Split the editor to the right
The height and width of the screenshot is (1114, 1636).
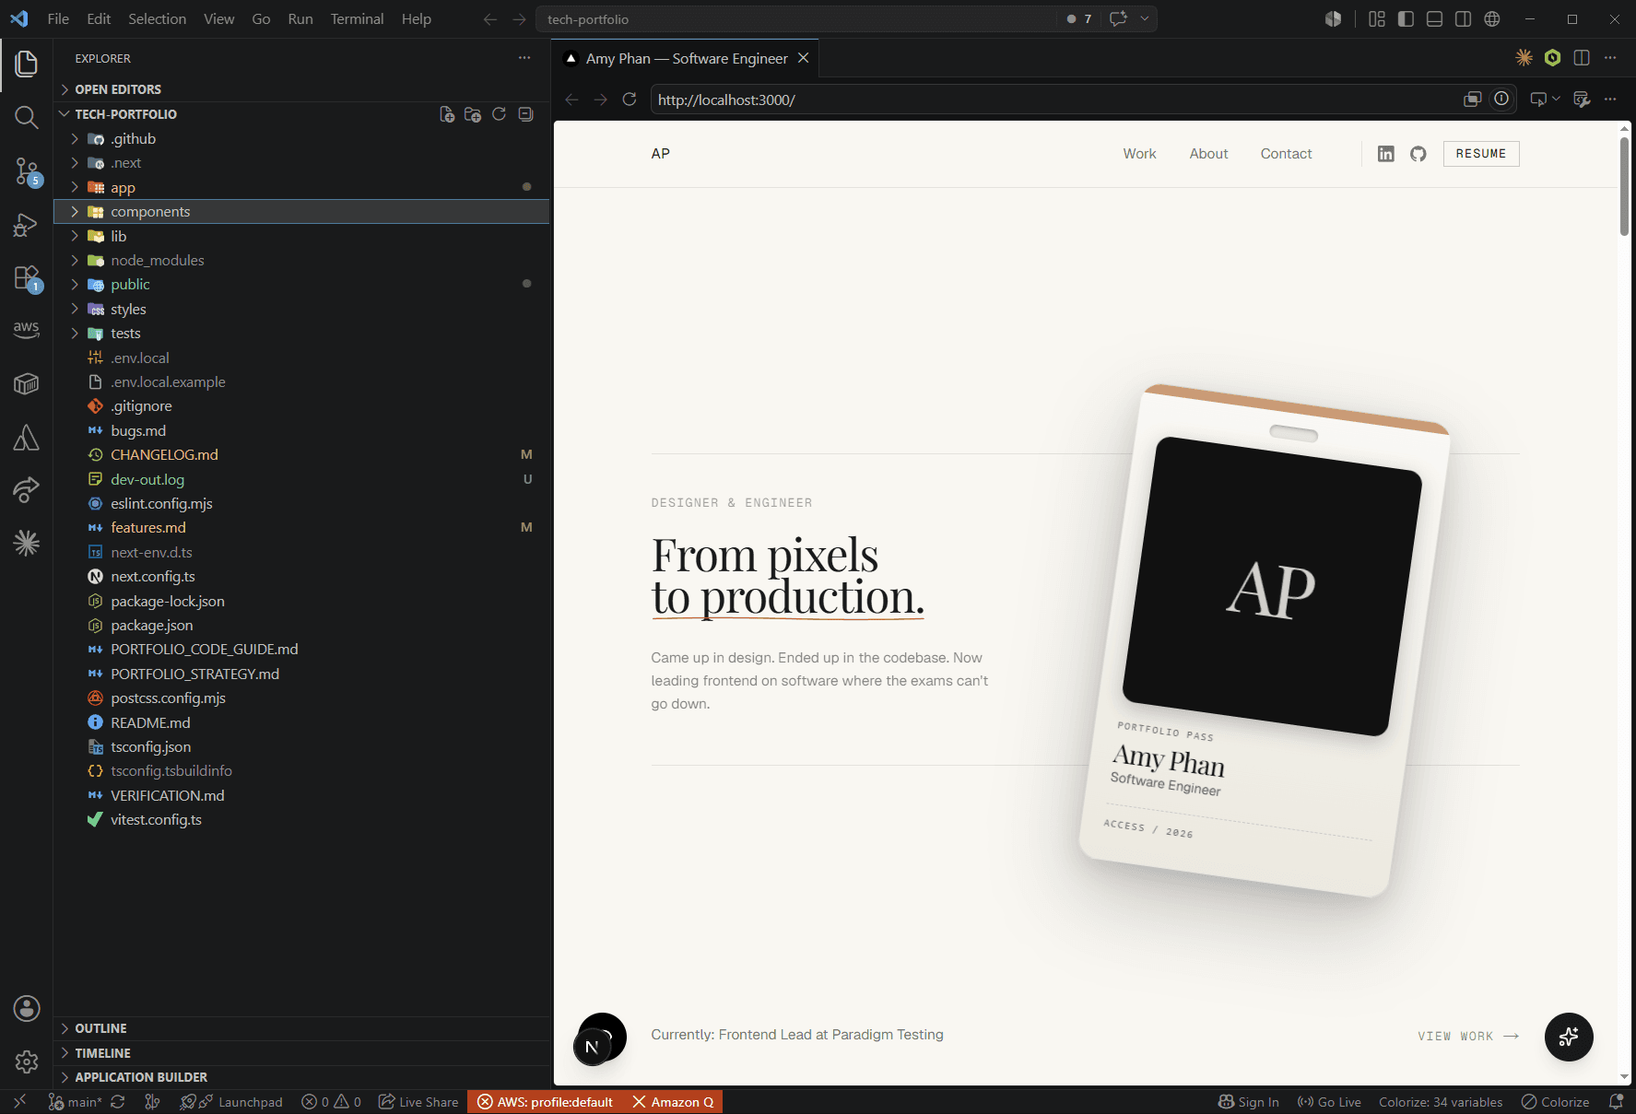click(x=1582, y=58)
